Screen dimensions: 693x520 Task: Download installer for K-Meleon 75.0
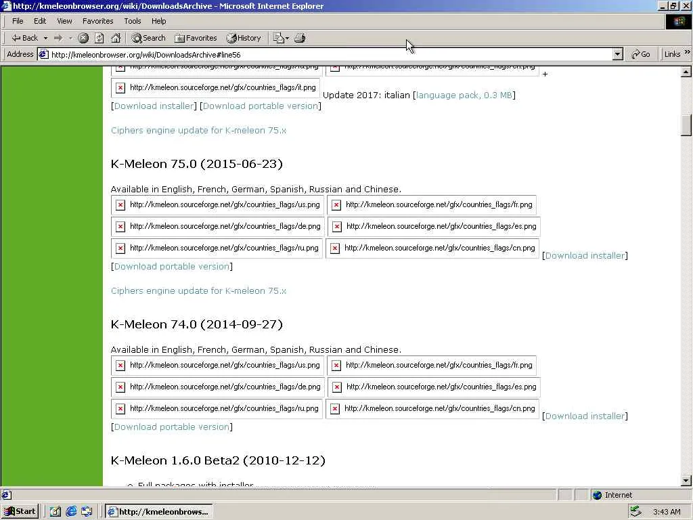[585, 255]
